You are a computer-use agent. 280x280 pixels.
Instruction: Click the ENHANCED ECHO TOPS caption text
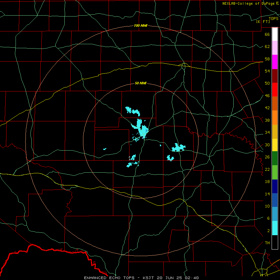click(x=141, y=278)
